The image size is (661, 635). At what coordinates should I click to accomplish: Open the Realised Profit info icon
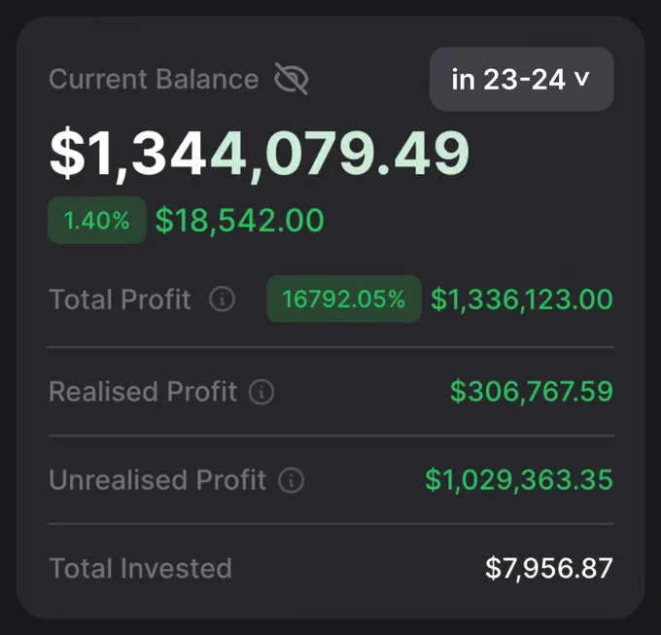[261, 392]
